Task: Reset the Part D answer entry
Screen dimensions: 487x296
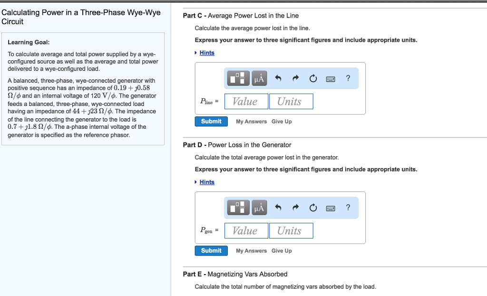Action: tap(313, 207)
